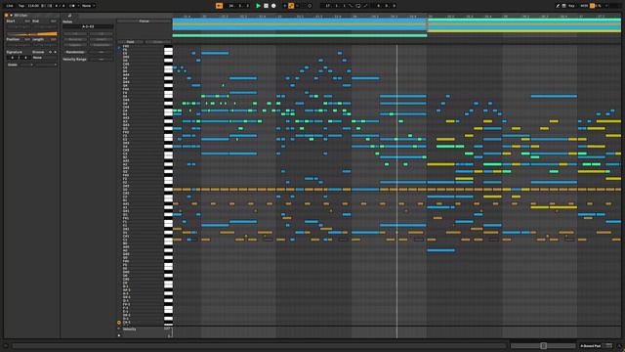Viewport: 625px width, 352px height.
Task: Collapse the clip panel title triangle
Action: click(x=11, y=16)
